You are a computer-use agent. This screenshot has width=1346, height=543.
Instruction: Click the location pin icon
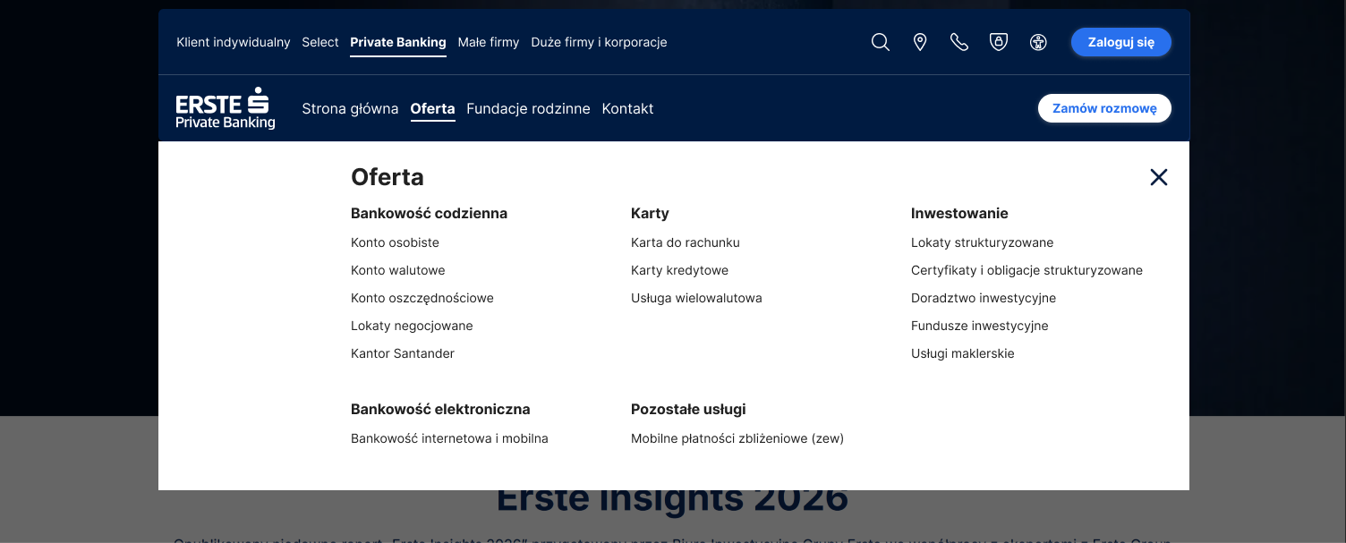pyautogui.click(x=920, y=42)
